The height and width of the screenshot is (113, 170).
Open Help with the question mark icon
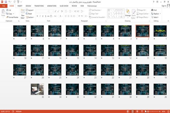point(154,2)
